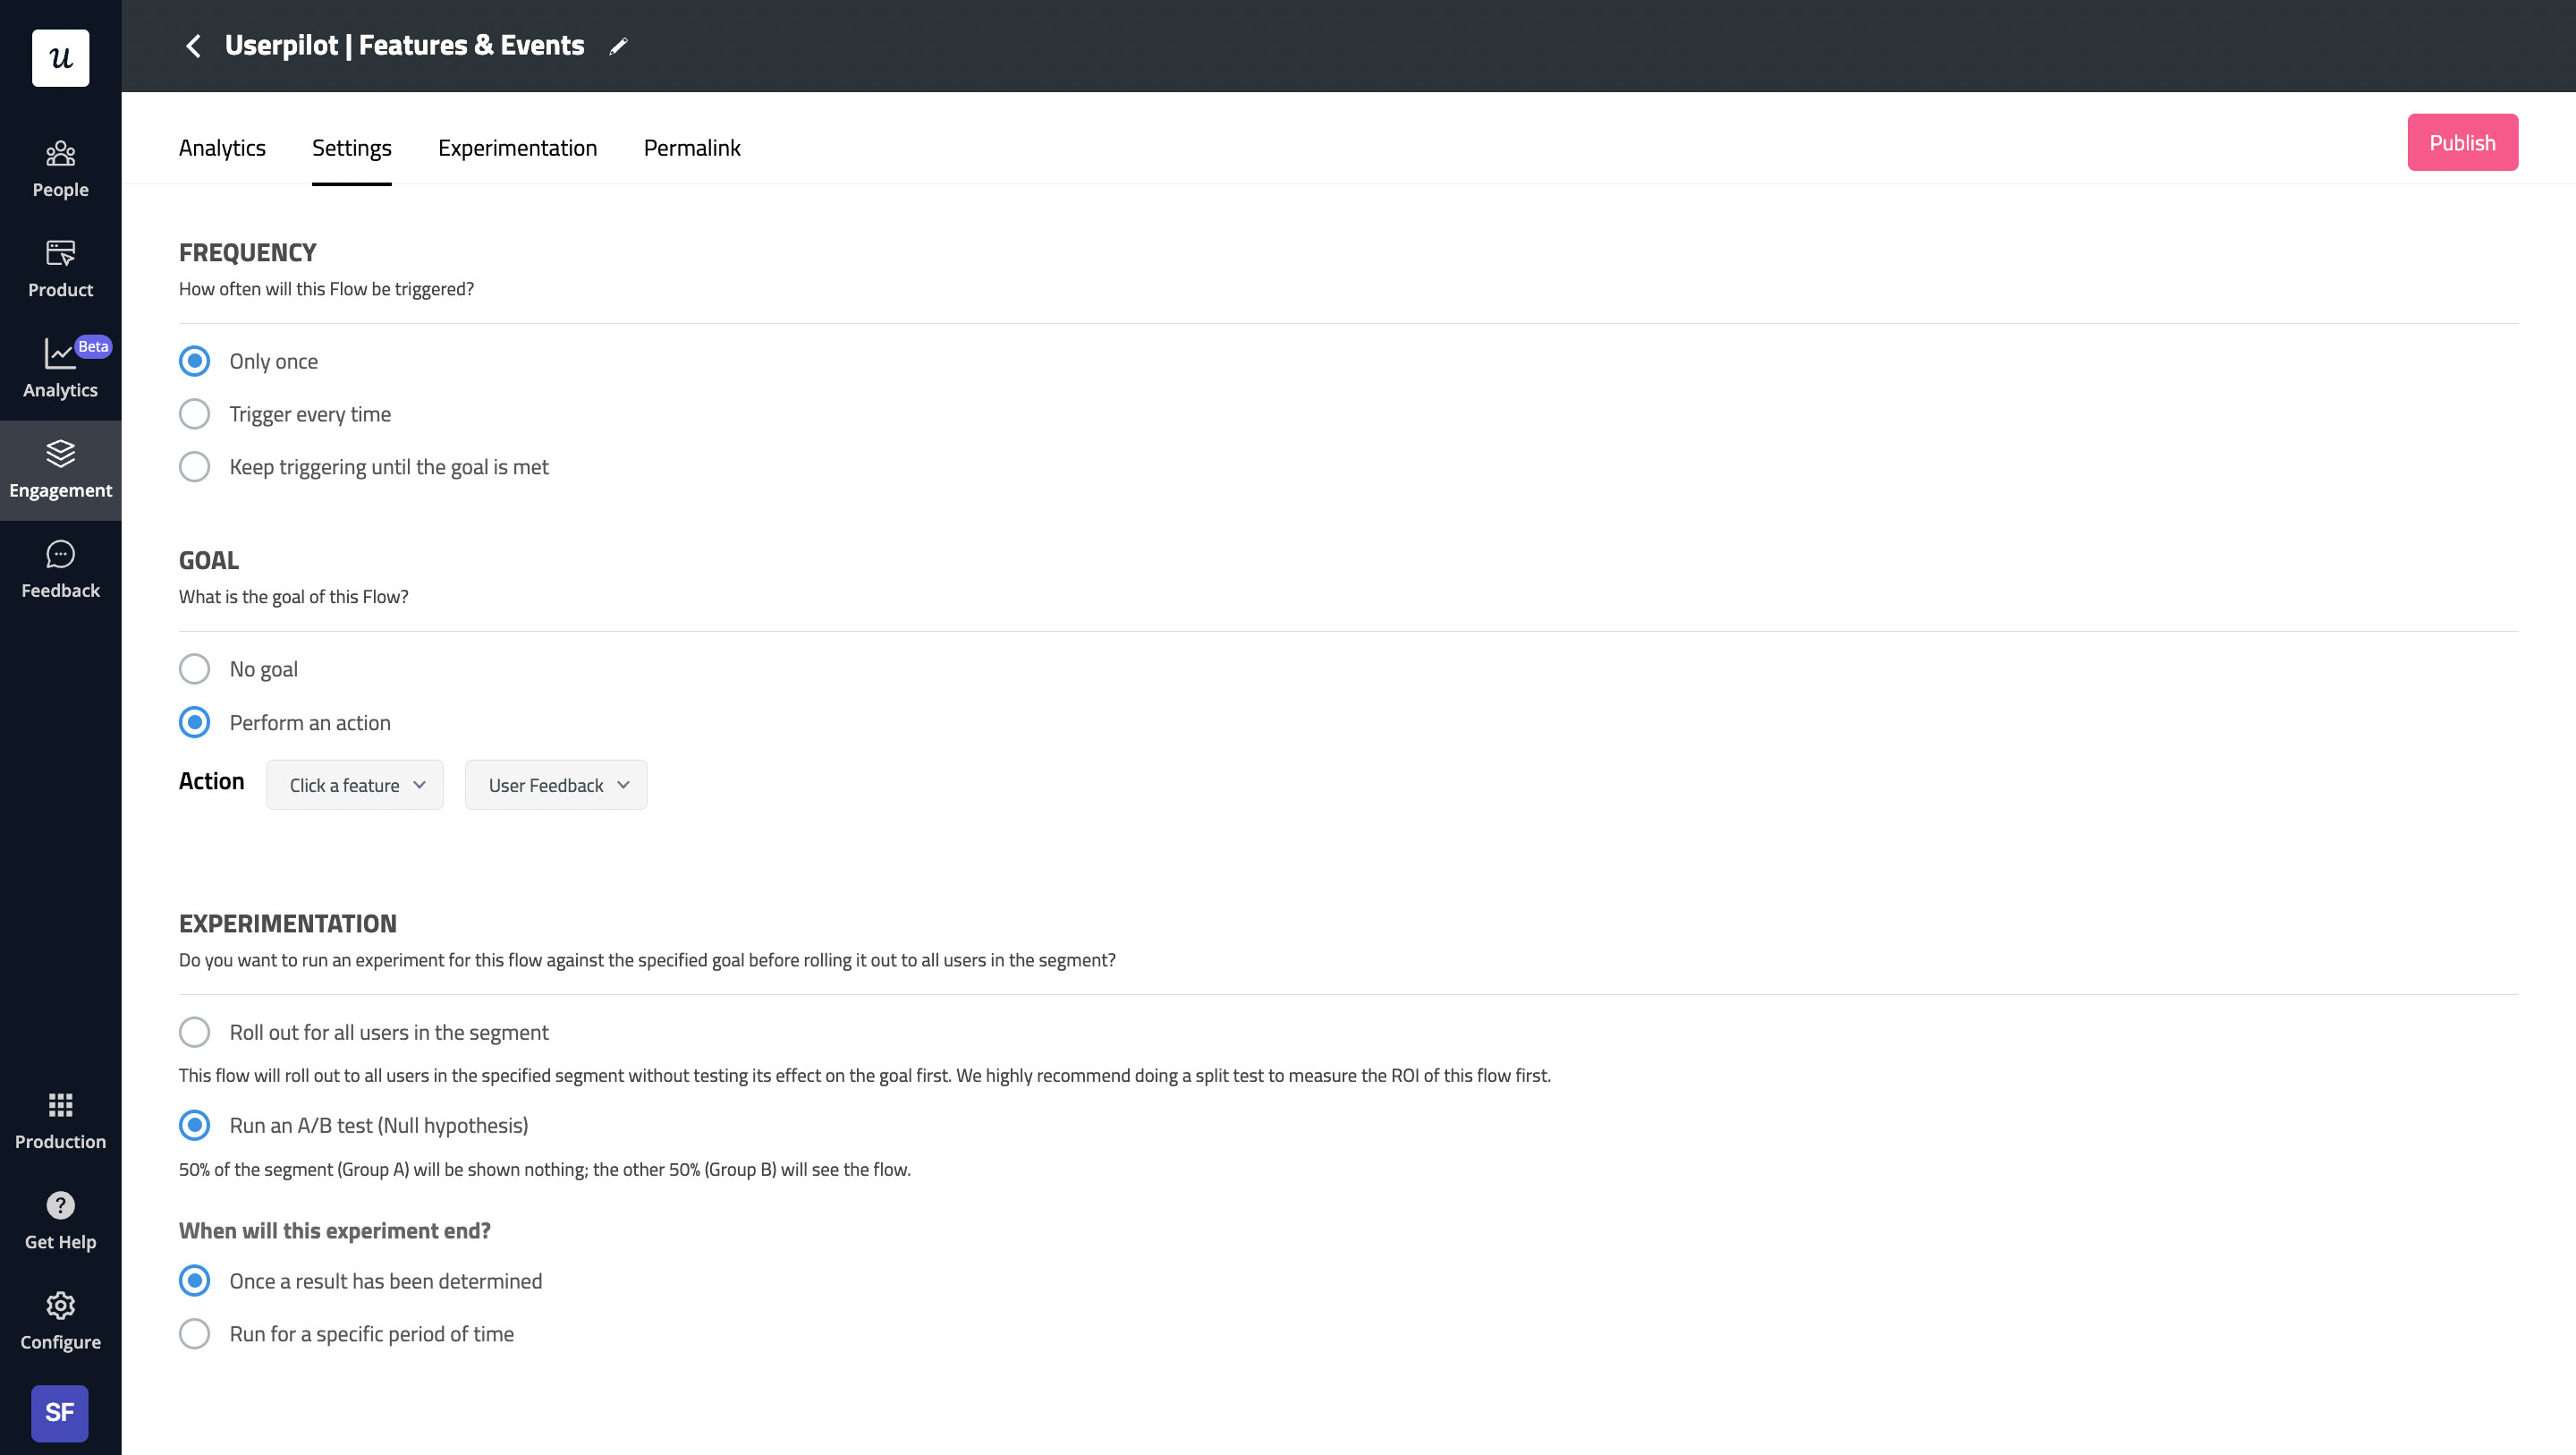The image size is (2576, 1455).
Task: Open the Feedback panel
Action: pos(60,568)
